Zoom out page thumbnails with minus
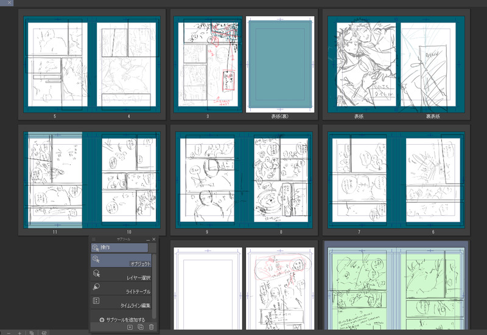487x335 pixels. point(9,333)
